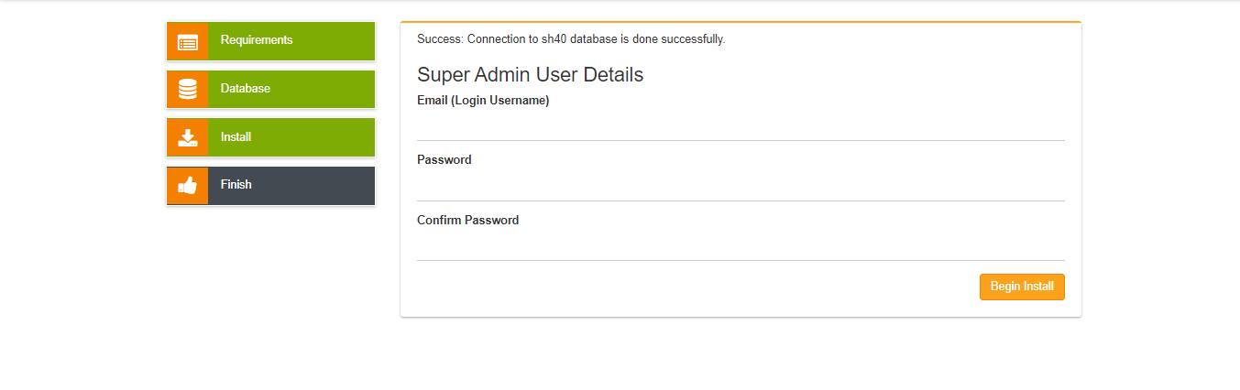
Task: Focus the Password input field
Action: [x=741, y=187]
